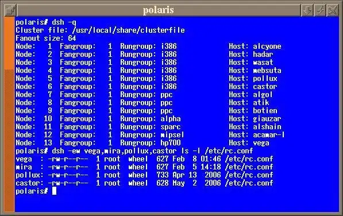
Task: Click Rungroup value 'mipsel'
Action: pos(172,135)
